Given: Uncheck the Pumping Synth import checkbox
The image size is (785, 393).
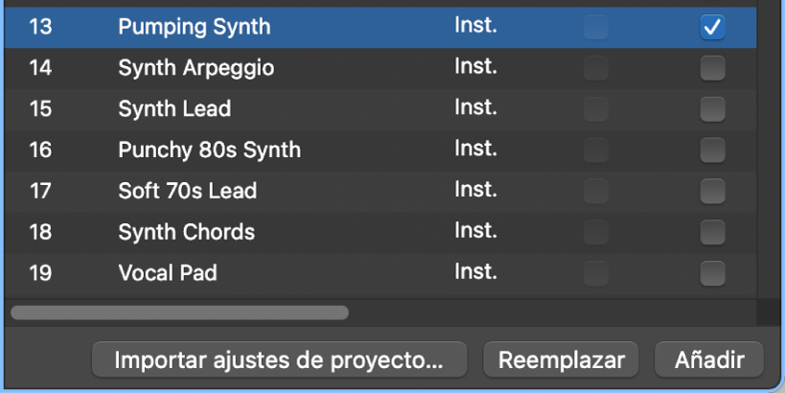Looking at the screenshot, I should 712,28.
